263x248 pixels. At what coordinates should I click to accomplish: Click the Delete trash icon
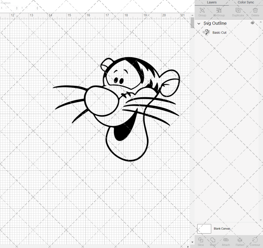click(x=255, y=11)
